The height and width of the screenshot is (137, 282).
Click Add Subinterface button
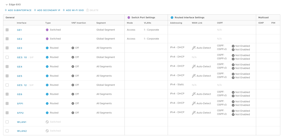(18, 10)
